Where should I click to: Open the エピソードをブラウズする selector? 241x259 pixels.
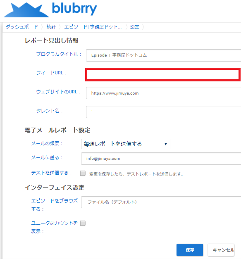click(161, 202)
